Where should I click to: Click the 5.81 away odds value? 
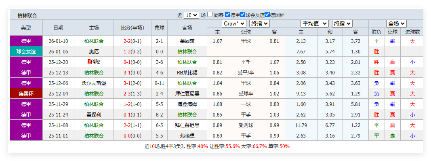pyautogui.click(x=356, y=104)
